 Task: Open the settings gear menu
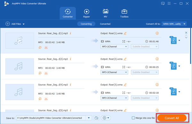click(x=106, y=118)
